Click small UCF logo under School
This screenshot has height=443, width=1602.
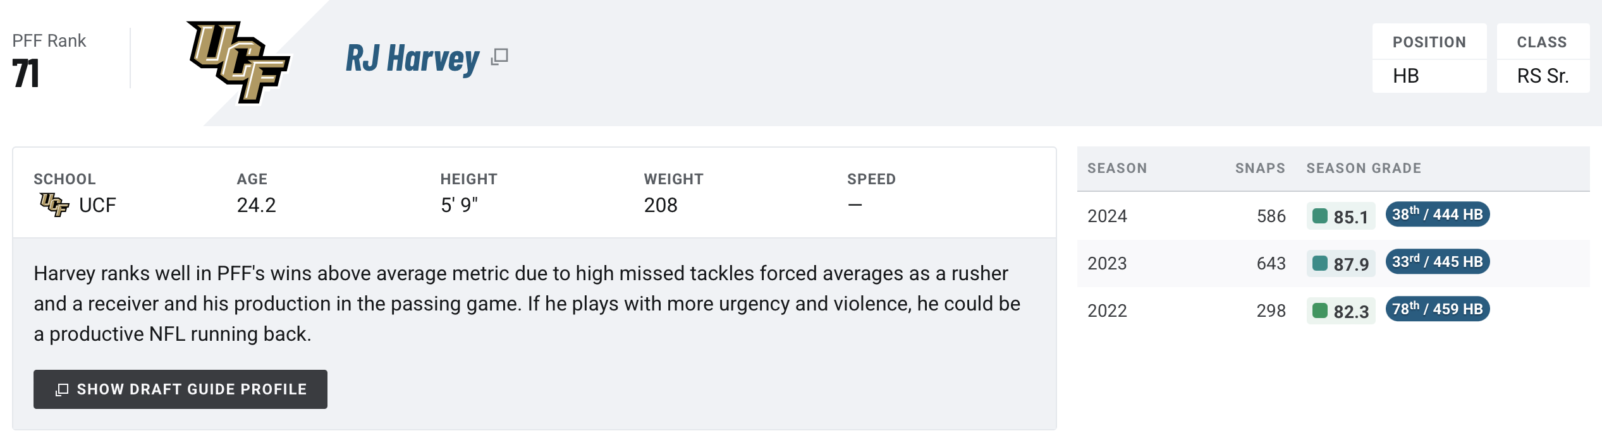click(54, 205)
